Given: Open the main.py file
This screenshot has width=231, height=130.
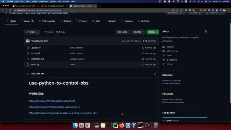Looking at the screenshot, I should point(35,65).
